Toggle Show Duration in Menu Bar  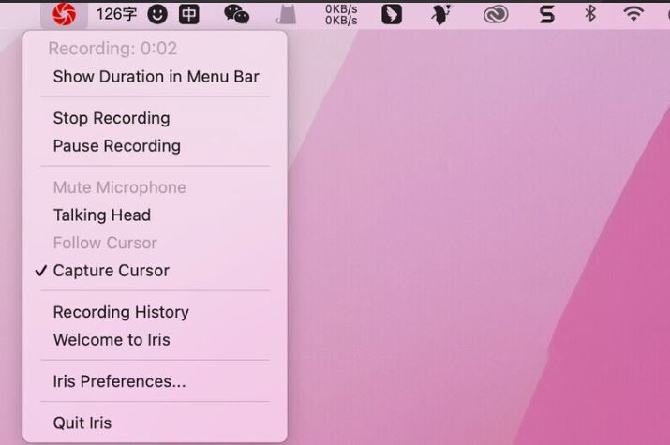point(156,77)
